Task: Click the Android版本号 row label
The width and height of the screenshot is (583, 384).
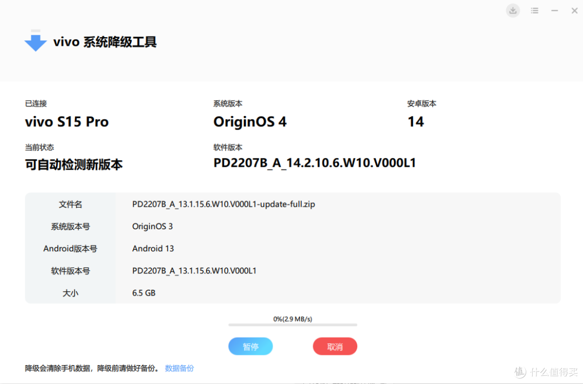Action: [70, 249]
